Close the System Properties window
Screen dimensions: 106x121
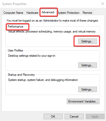[103, 4]
